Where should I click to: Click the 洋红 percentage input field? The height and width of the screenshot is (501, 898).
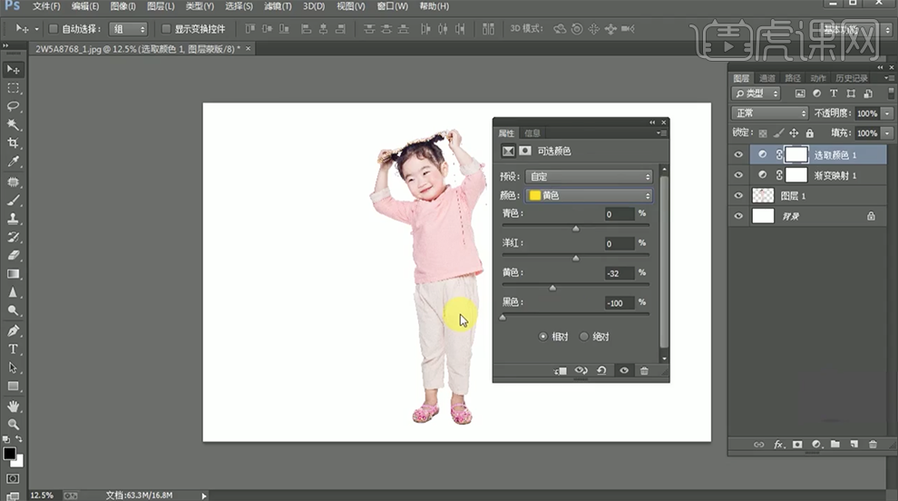point(620,244)
